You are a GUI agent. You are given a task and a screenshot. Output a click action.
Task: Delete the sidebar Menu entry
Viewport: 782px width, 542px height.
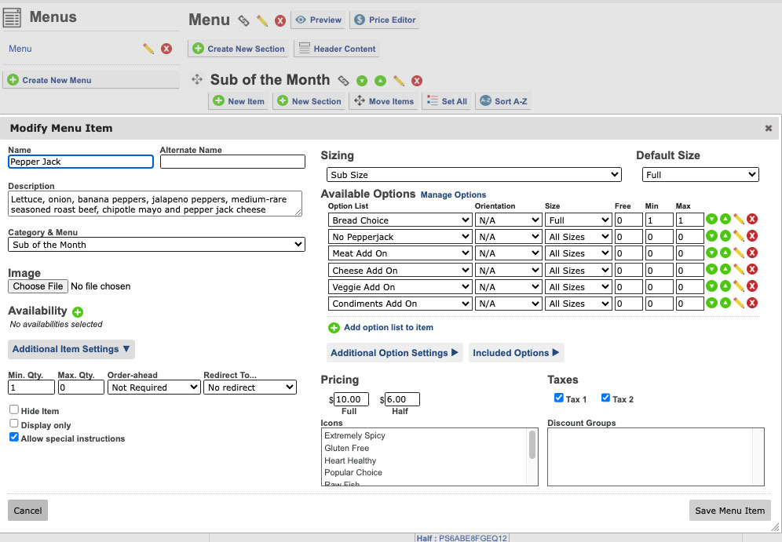(166, 49)
